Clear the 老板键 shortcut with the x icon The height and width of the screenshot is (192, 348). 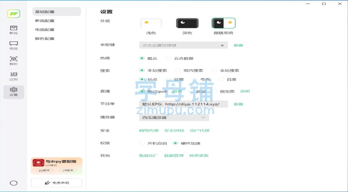[222, 45]
